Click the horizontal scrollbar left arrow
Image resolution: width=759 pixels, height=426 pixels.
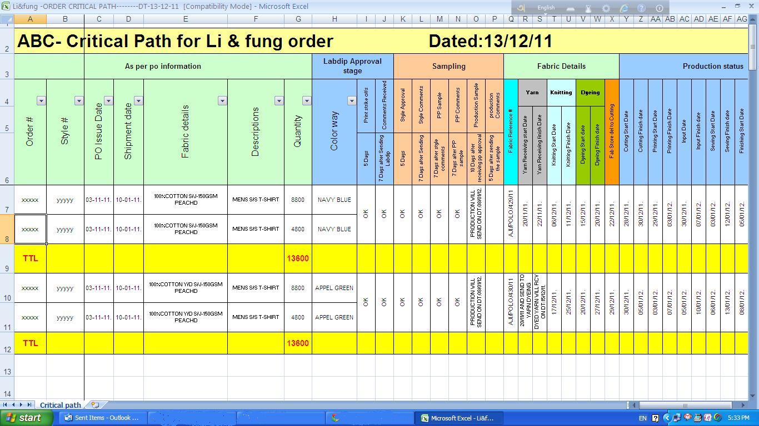point(635,405)
